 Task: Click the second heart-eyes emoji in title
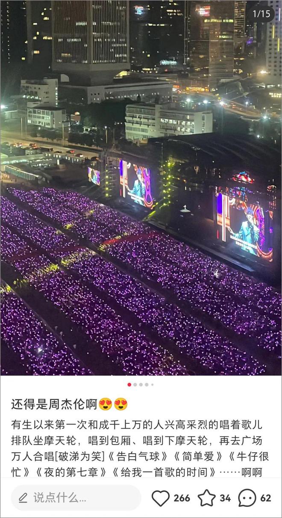tap(121, 404)
